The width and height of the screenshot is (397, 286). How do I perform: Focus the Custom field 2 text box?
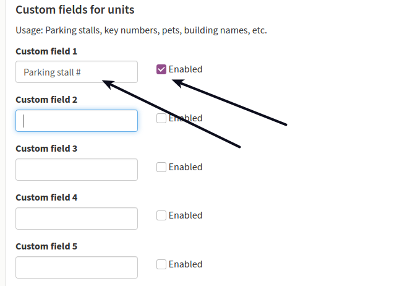tap(77, 121)
